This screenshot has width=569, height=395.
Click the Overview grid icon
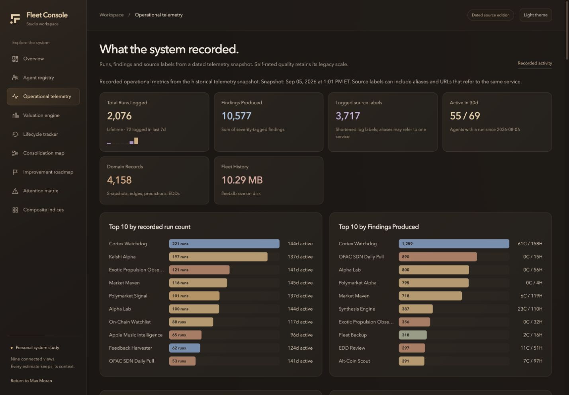pos(15,59)
